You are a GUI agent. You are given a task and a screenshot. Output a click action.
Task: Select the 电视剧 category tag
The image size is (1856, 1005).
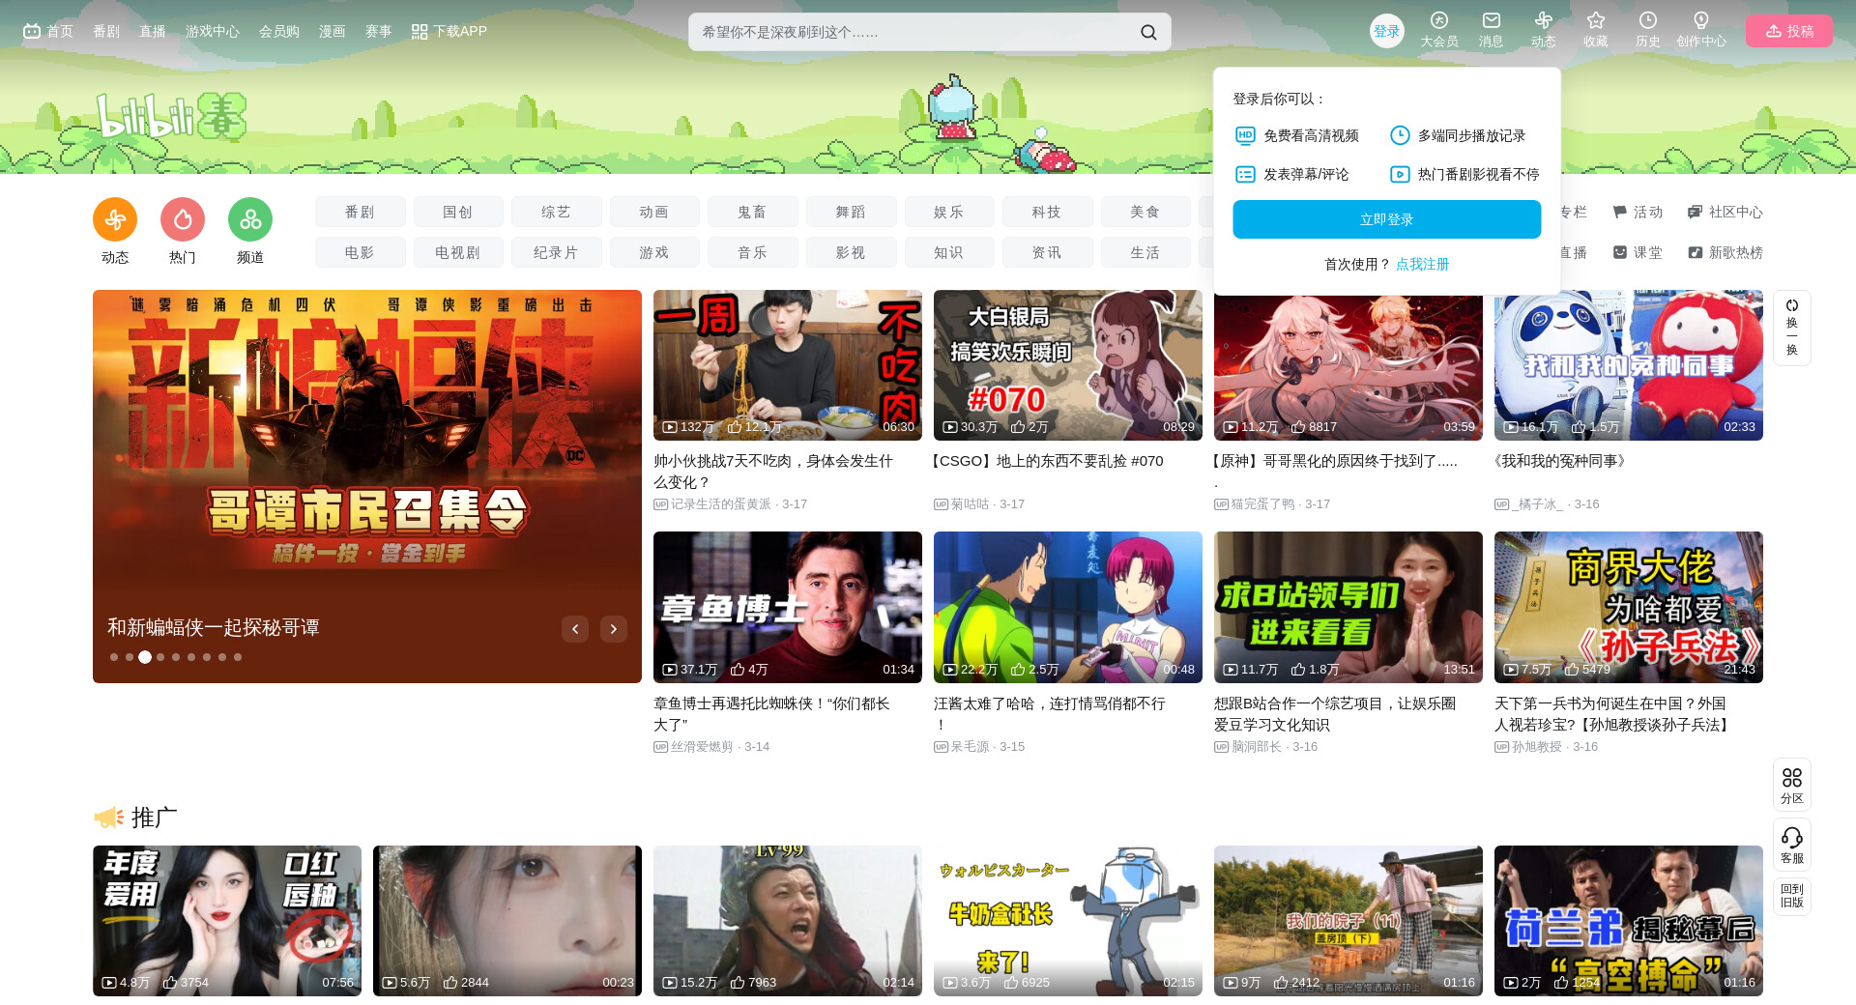click(458, 252)
